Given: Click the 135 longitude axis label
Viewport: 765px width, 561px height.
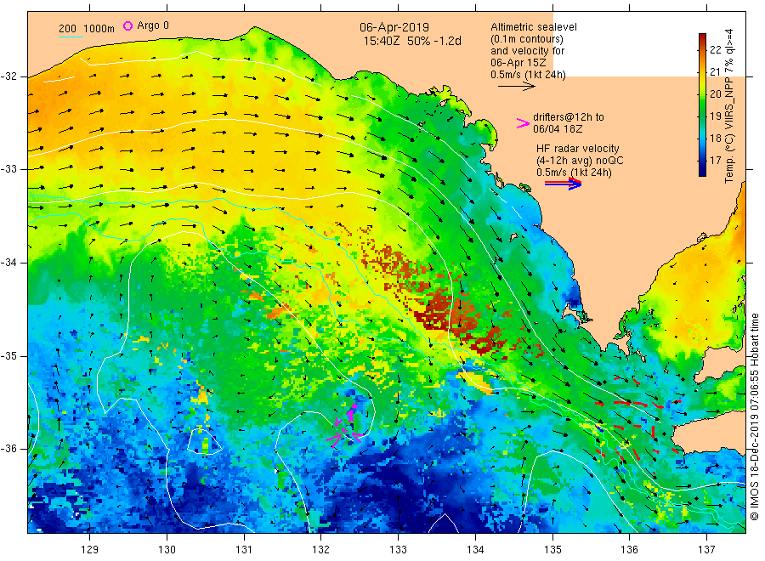Looking at the screenshot, I should pos(552,550).
